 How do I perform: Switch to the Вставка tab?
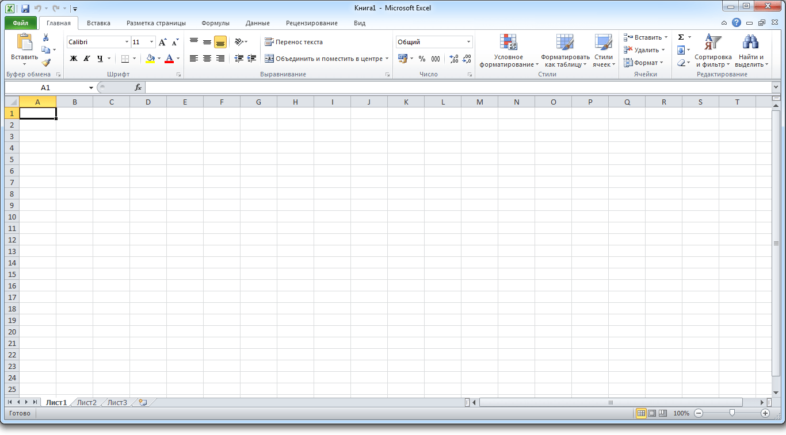pos(98,23)
